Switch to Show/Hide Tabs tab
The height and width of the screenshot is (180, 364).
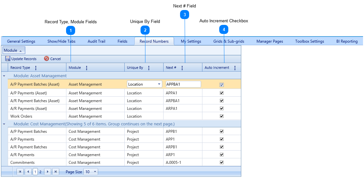click(x=62, y=41)
